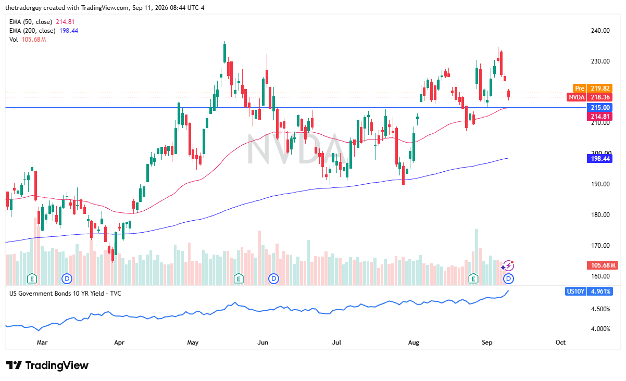
Task: Click the lightning bolt event icon
Action: [x=508, y=266]
